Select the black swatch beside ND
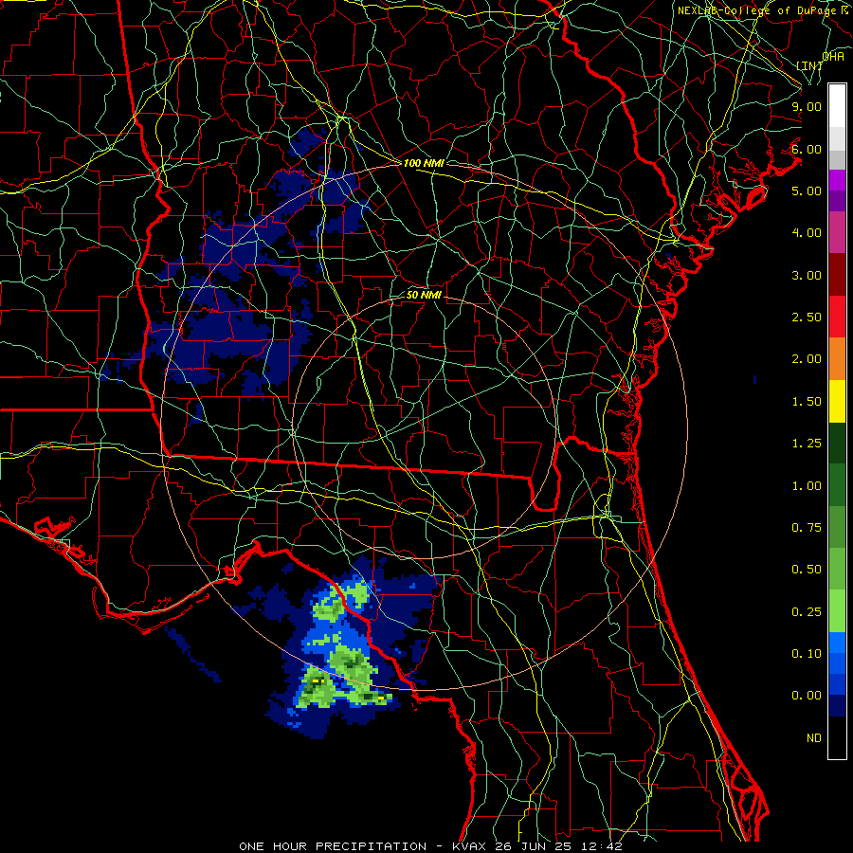 837,737
